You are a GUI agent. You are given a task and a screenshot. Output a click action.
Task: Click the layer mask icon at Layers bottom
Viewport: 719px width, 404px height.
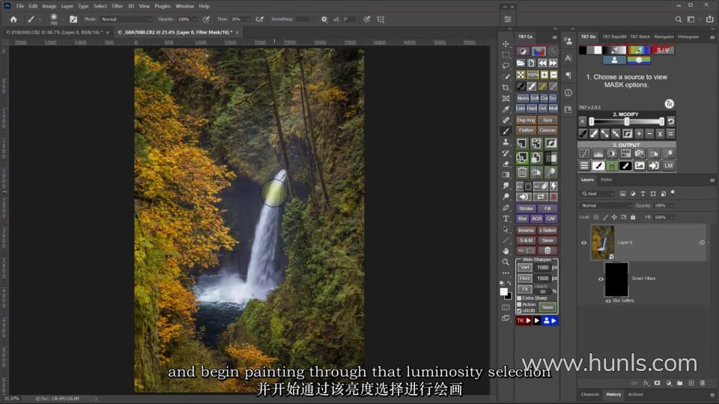click(x=657, y=383)
